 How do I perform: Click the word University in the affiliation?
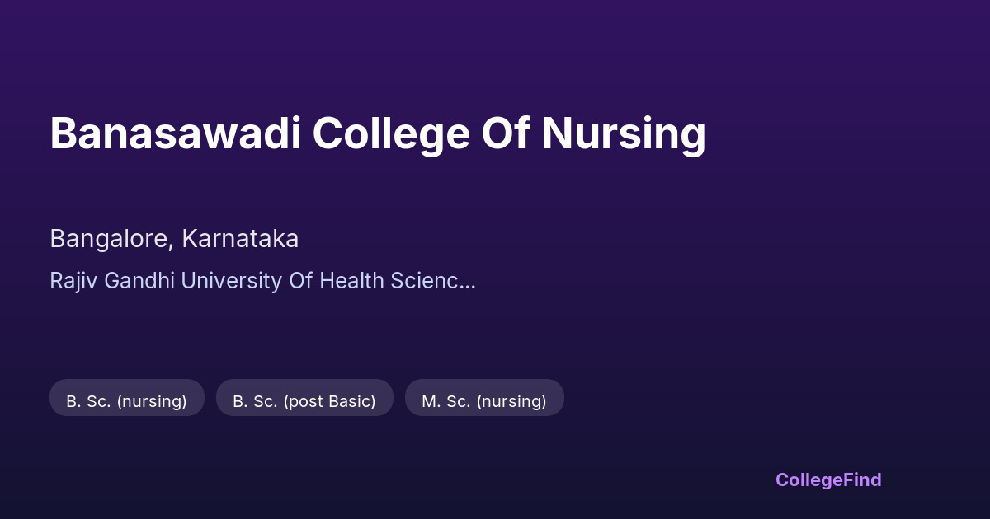coord(231,281)
